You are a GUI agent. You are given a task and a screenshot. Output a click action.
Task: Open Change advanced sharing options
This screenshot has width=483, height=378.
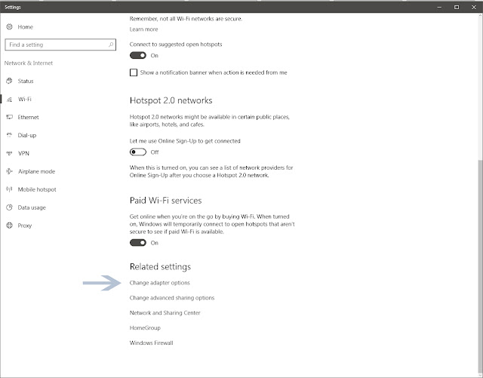172,298
